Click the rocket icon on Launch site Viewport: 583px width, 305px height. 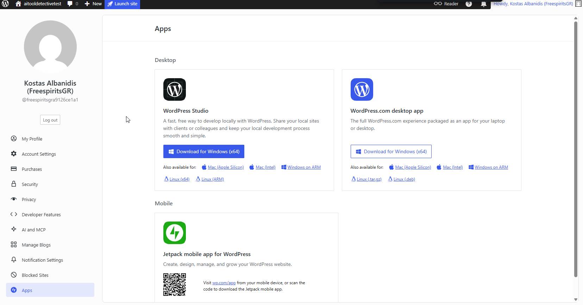[110, 4]
